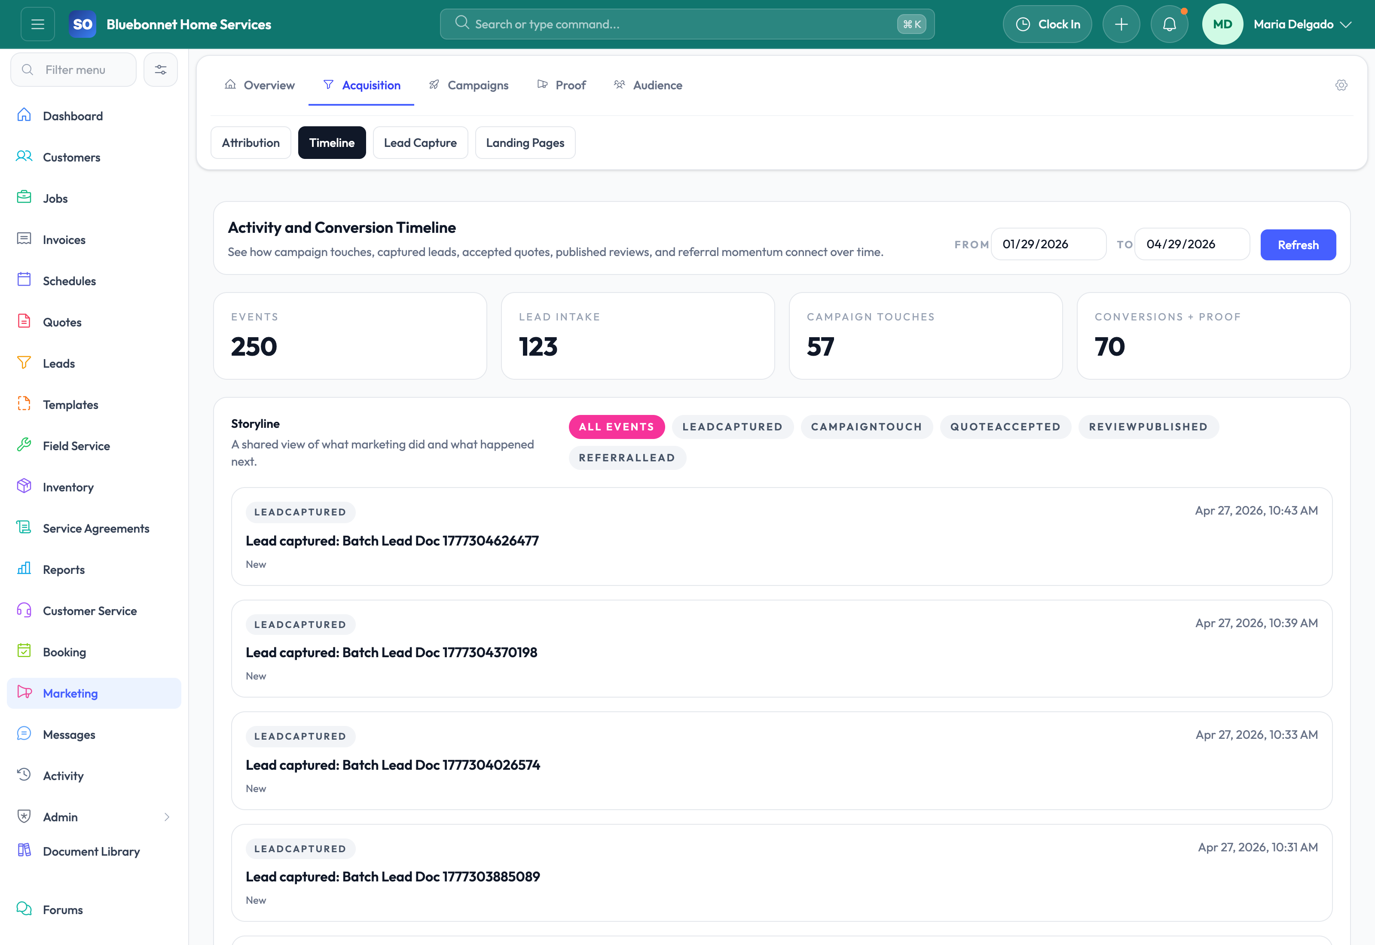The width and height of the screenshot is (1375, 945).
Task: Click the Dashboard home icon
Action: [24, 115]
